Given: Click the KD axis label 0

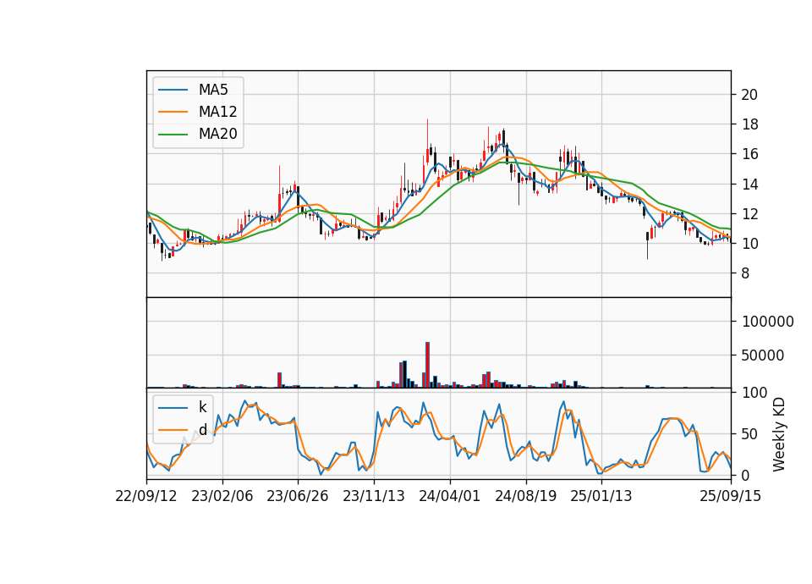Looking at the screenshot, I should click(745, 475).
